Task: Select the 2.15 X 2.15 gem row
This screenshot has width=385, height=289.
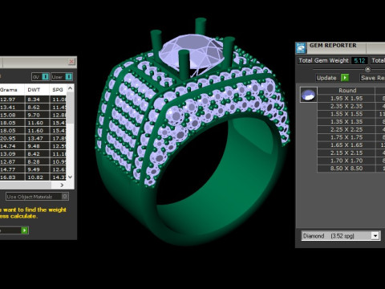Action: click(346, 153)
